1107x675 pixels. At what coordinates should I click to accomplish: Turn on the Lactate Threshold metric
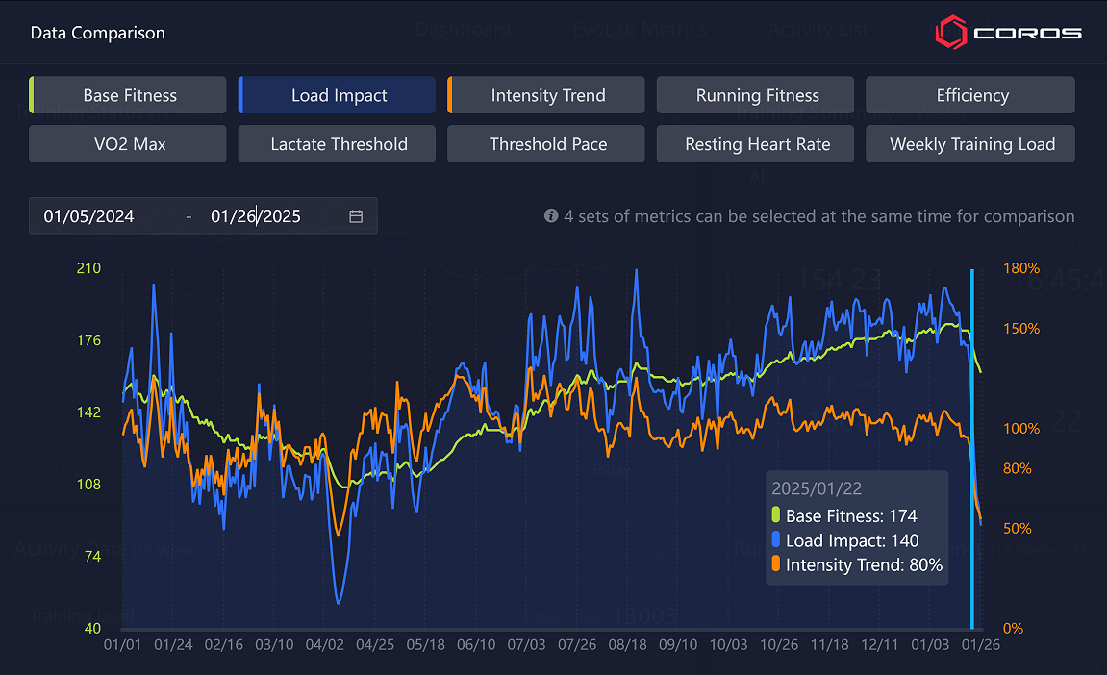point(338,144)
